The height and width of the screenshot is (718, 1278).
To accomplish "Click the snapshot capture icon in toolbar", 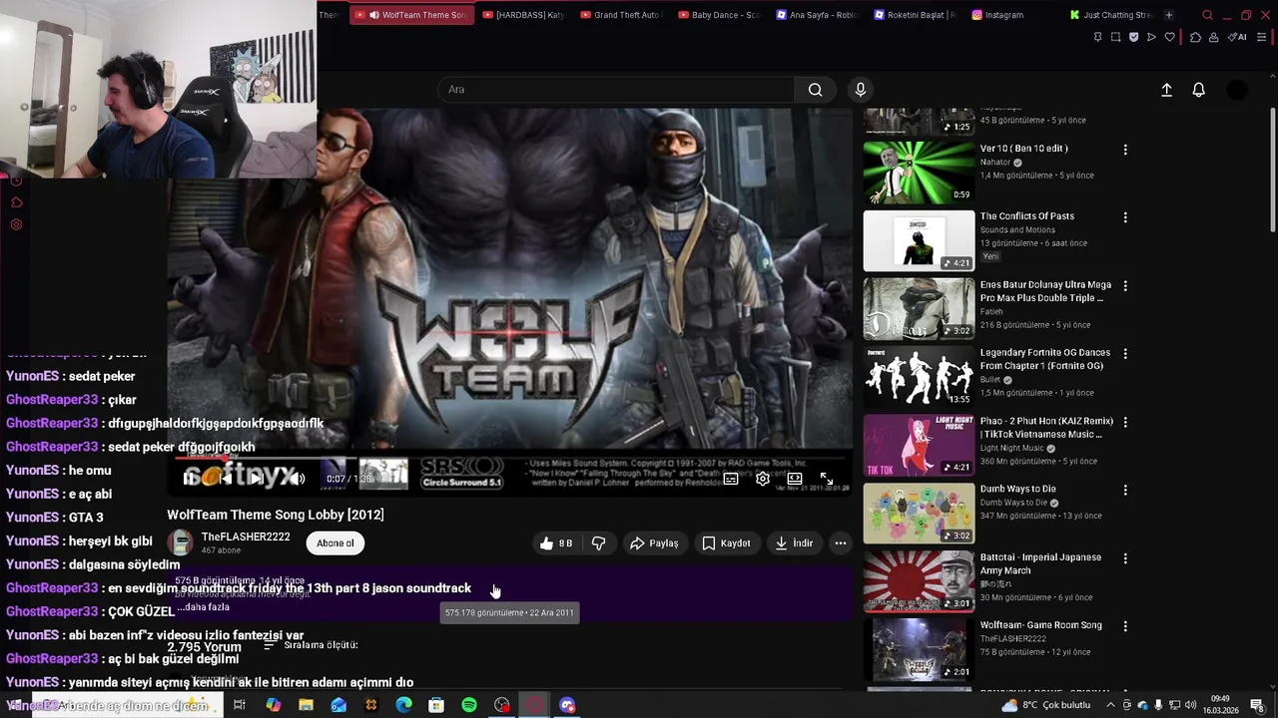I will [x=1115, y=37].
